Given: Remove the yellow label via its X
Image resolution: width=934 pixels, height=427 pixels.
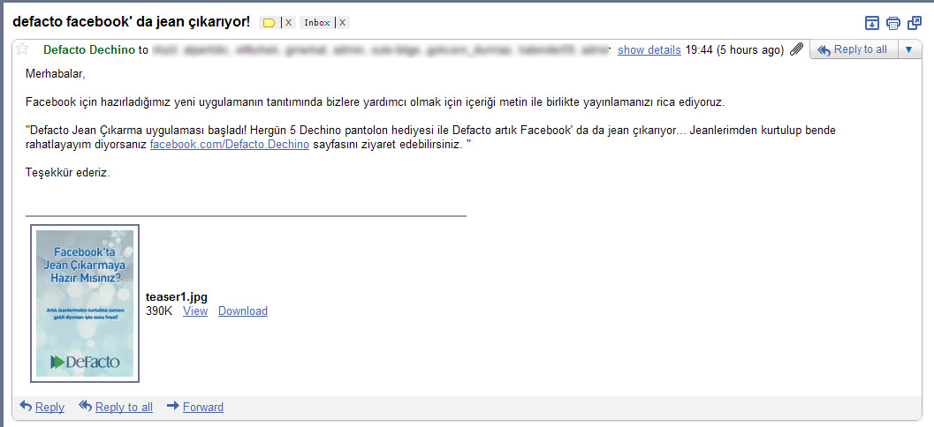Looking at the screenshot, I should (288, 23).
